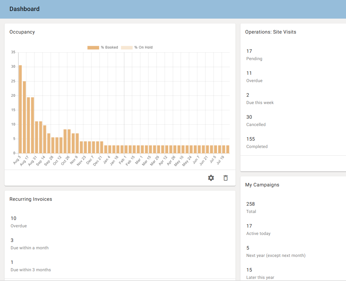
Task: Open campaigns Active today
Action: (258, 229)
